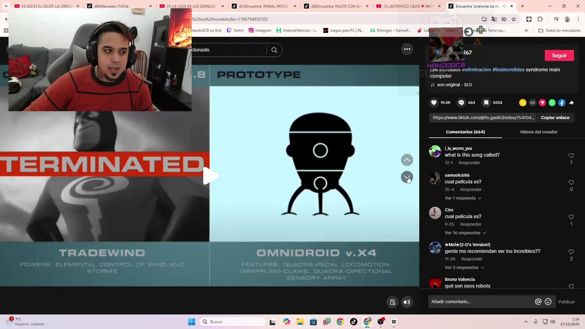Click the Publicar button
This screenshot has height=329, width=585.
point(566,302)
